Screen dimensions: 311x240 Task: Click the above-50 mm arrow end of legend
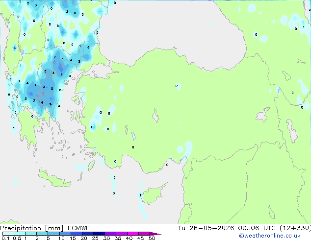(155, 234)
